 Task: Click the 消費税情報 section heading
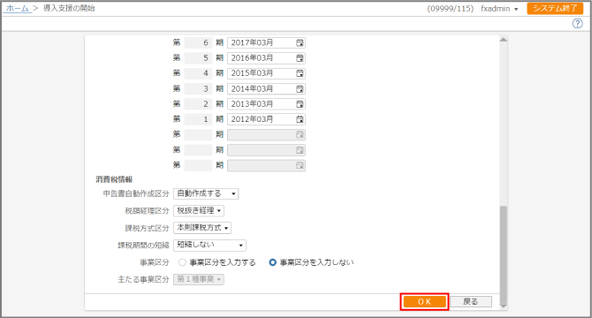(x=114, y=179)
